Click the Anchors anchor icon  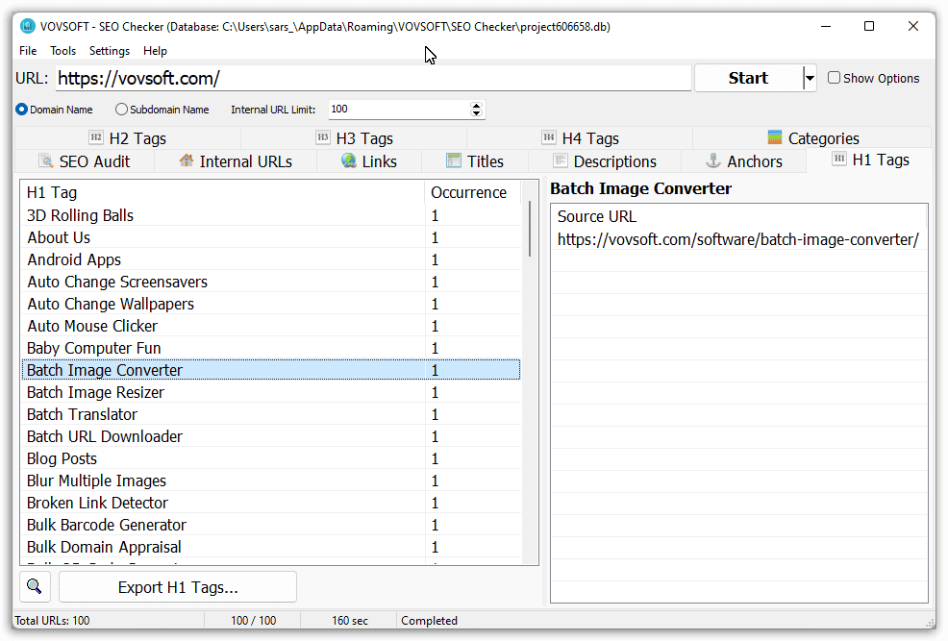(713, 160)
